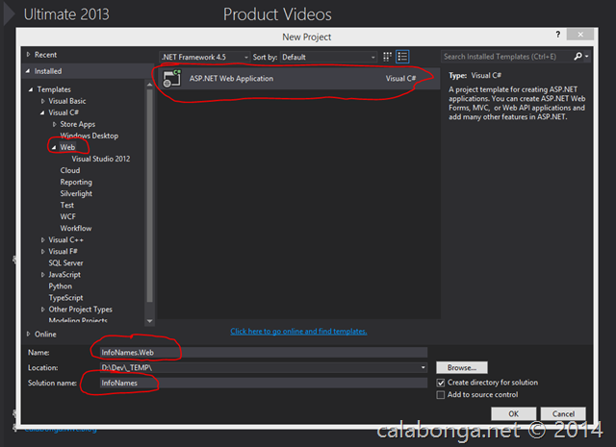
Task: Select the Reporting template category
Action: (x=76, y=182)
